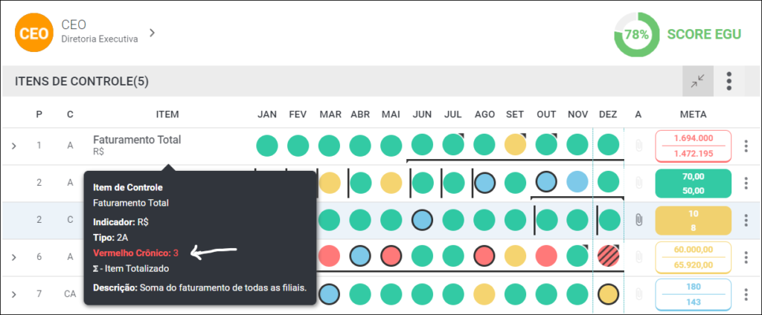Click the yellow SET circle for Faturamento Total

tap(516, 145)
